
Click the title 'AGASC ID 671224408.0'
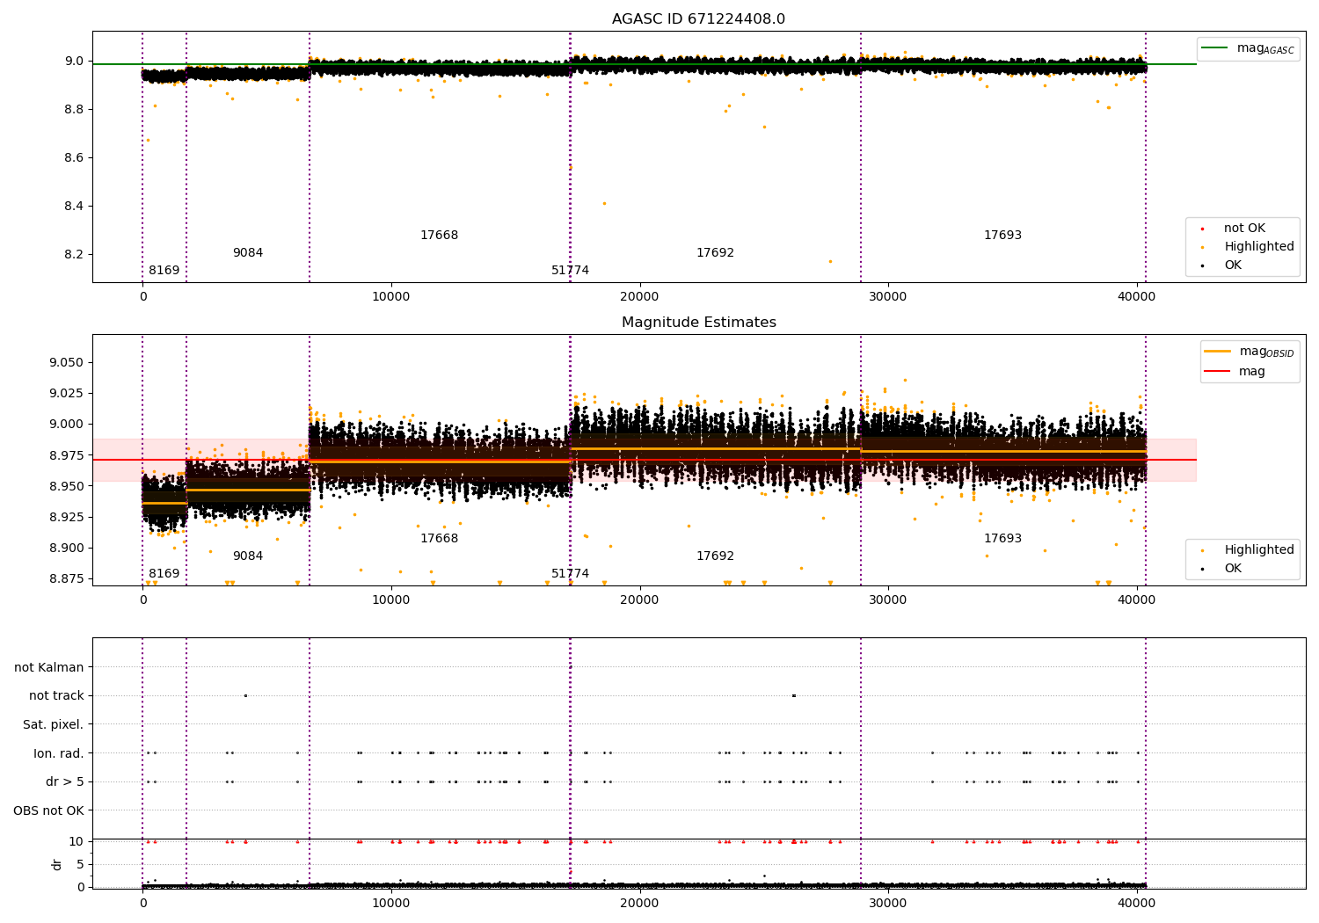coord(698,19)
